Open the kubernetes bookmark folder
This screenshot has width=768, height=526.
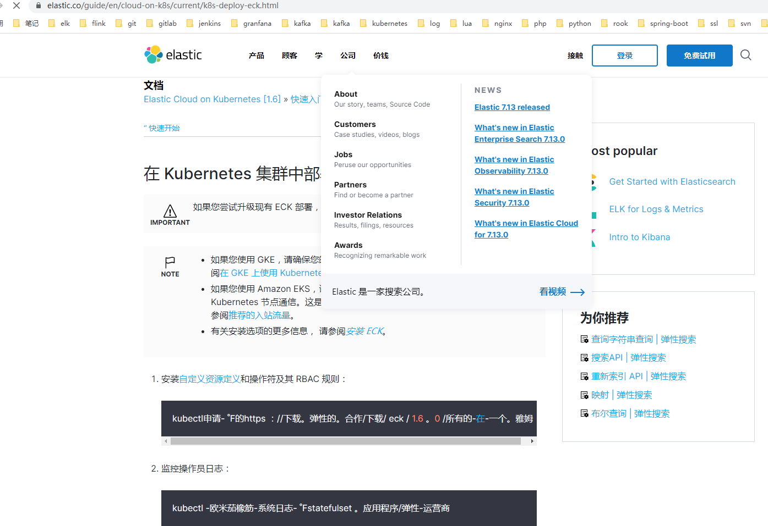pos(384,23)
